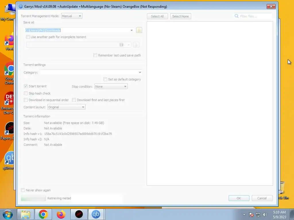
Task: Click the Action Center flag tray icon
Action: tap(251, 215)
